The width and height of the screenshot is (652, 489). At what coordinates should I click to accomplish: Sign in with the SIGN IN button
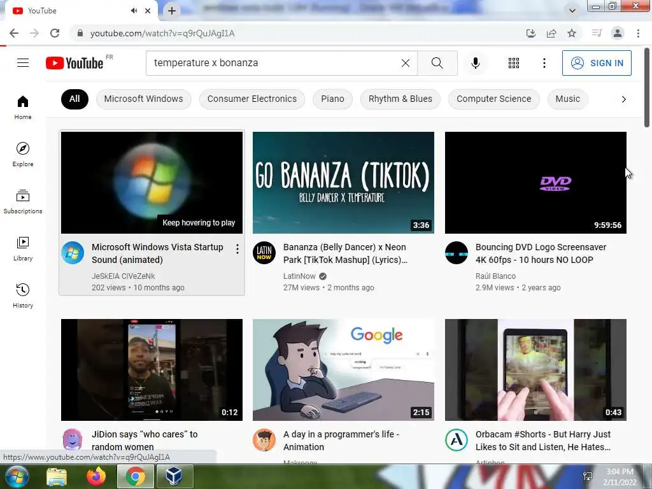point(597,63)
